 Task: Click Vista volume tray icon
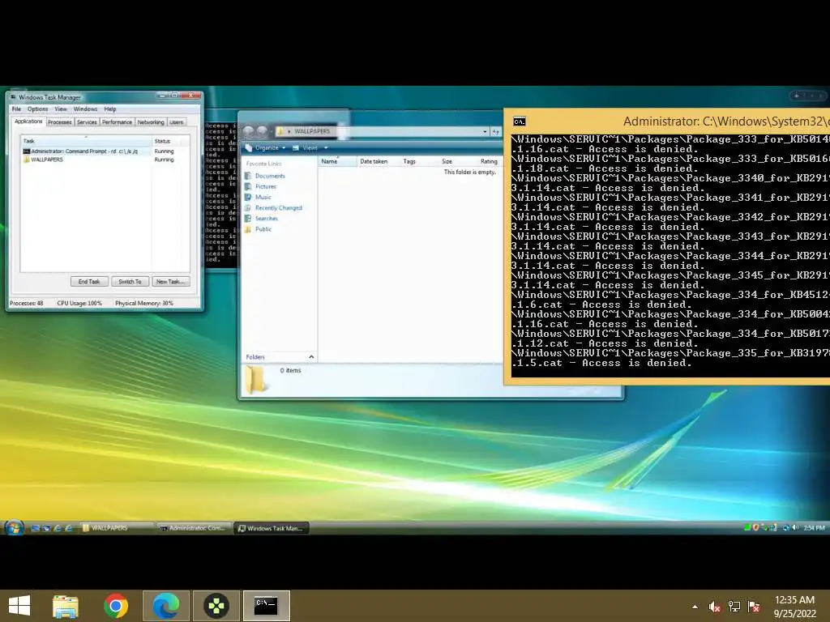click(x=795, y=527)
